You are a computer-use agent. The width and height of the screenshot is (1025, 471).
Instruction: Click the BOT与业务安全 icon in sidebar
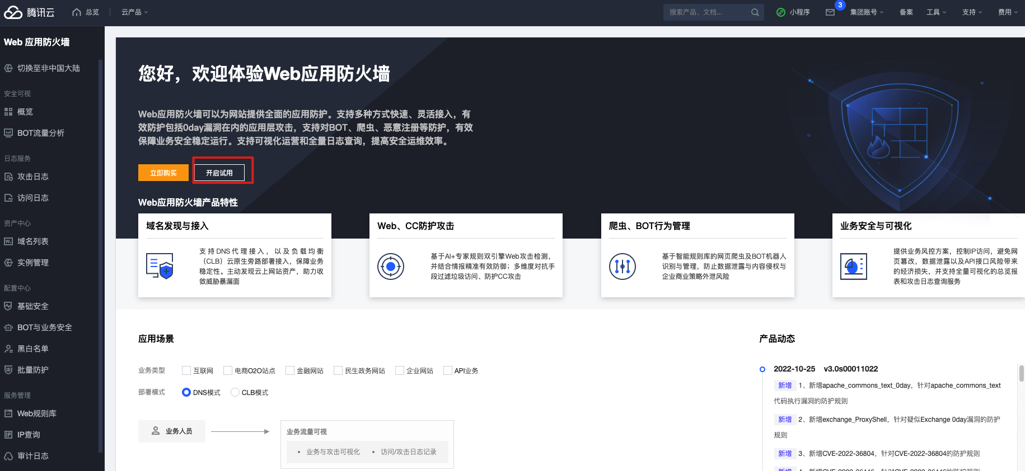8,327
